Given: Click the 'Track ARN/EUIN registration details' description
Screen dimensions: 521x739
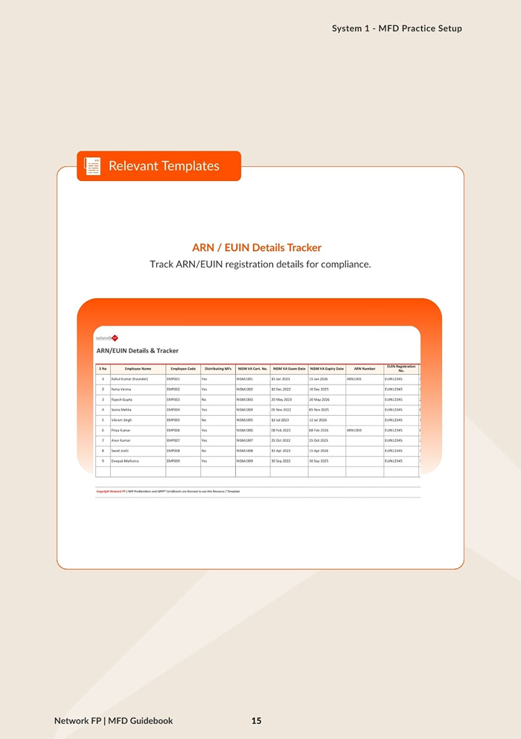Looking at the screenshot, I should pyautogui.click(x=260, y=264).
